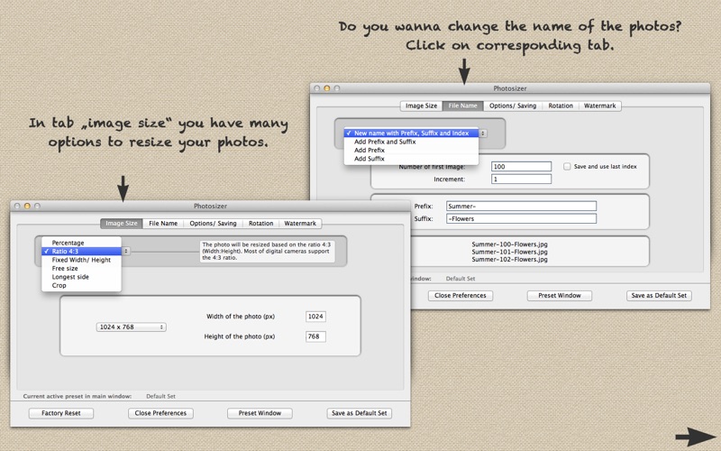The width and height of the screenshot is (721, 451).
Task: Click the next-page arrow at bottom right
Action: point(694,437)
